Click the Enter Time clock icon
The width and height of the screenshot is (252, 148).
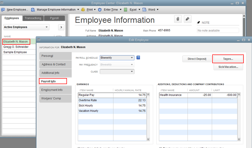coord(100,10)
